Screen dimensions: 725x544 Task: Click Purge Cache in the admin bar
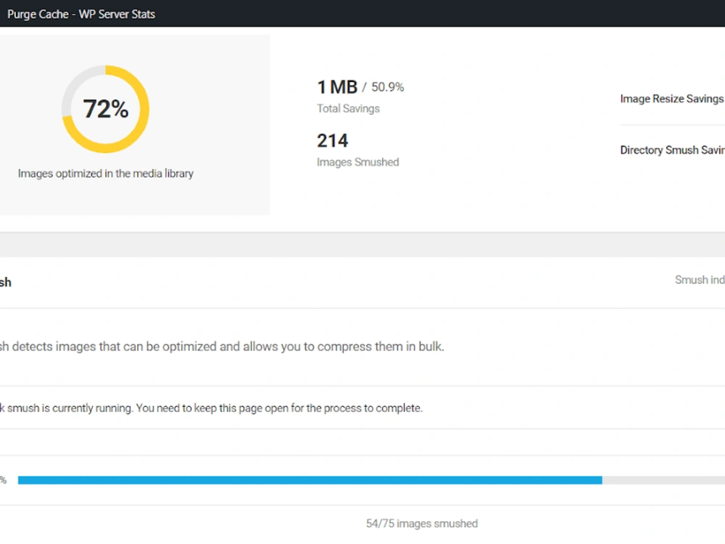tap(38, 15)
